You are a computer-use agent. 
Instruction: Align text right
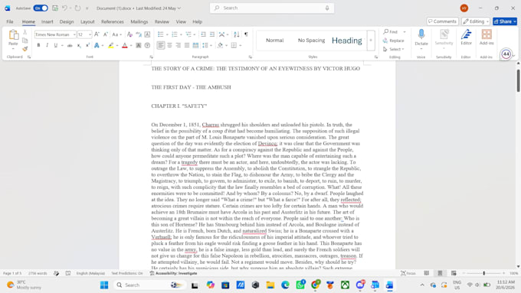click(x=178, y=45)
